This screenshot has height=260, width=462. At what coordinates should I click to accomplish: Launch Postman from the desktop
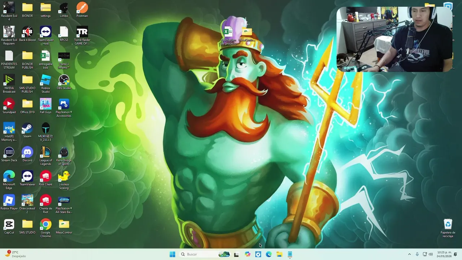[82, 10]
